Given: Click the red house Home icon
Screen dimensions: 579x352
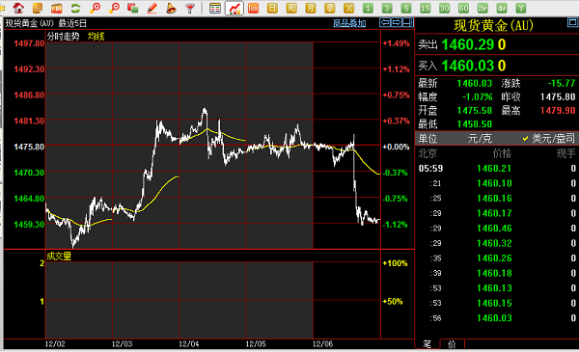Looking at the screenshot, I should (x=18, y=8).
